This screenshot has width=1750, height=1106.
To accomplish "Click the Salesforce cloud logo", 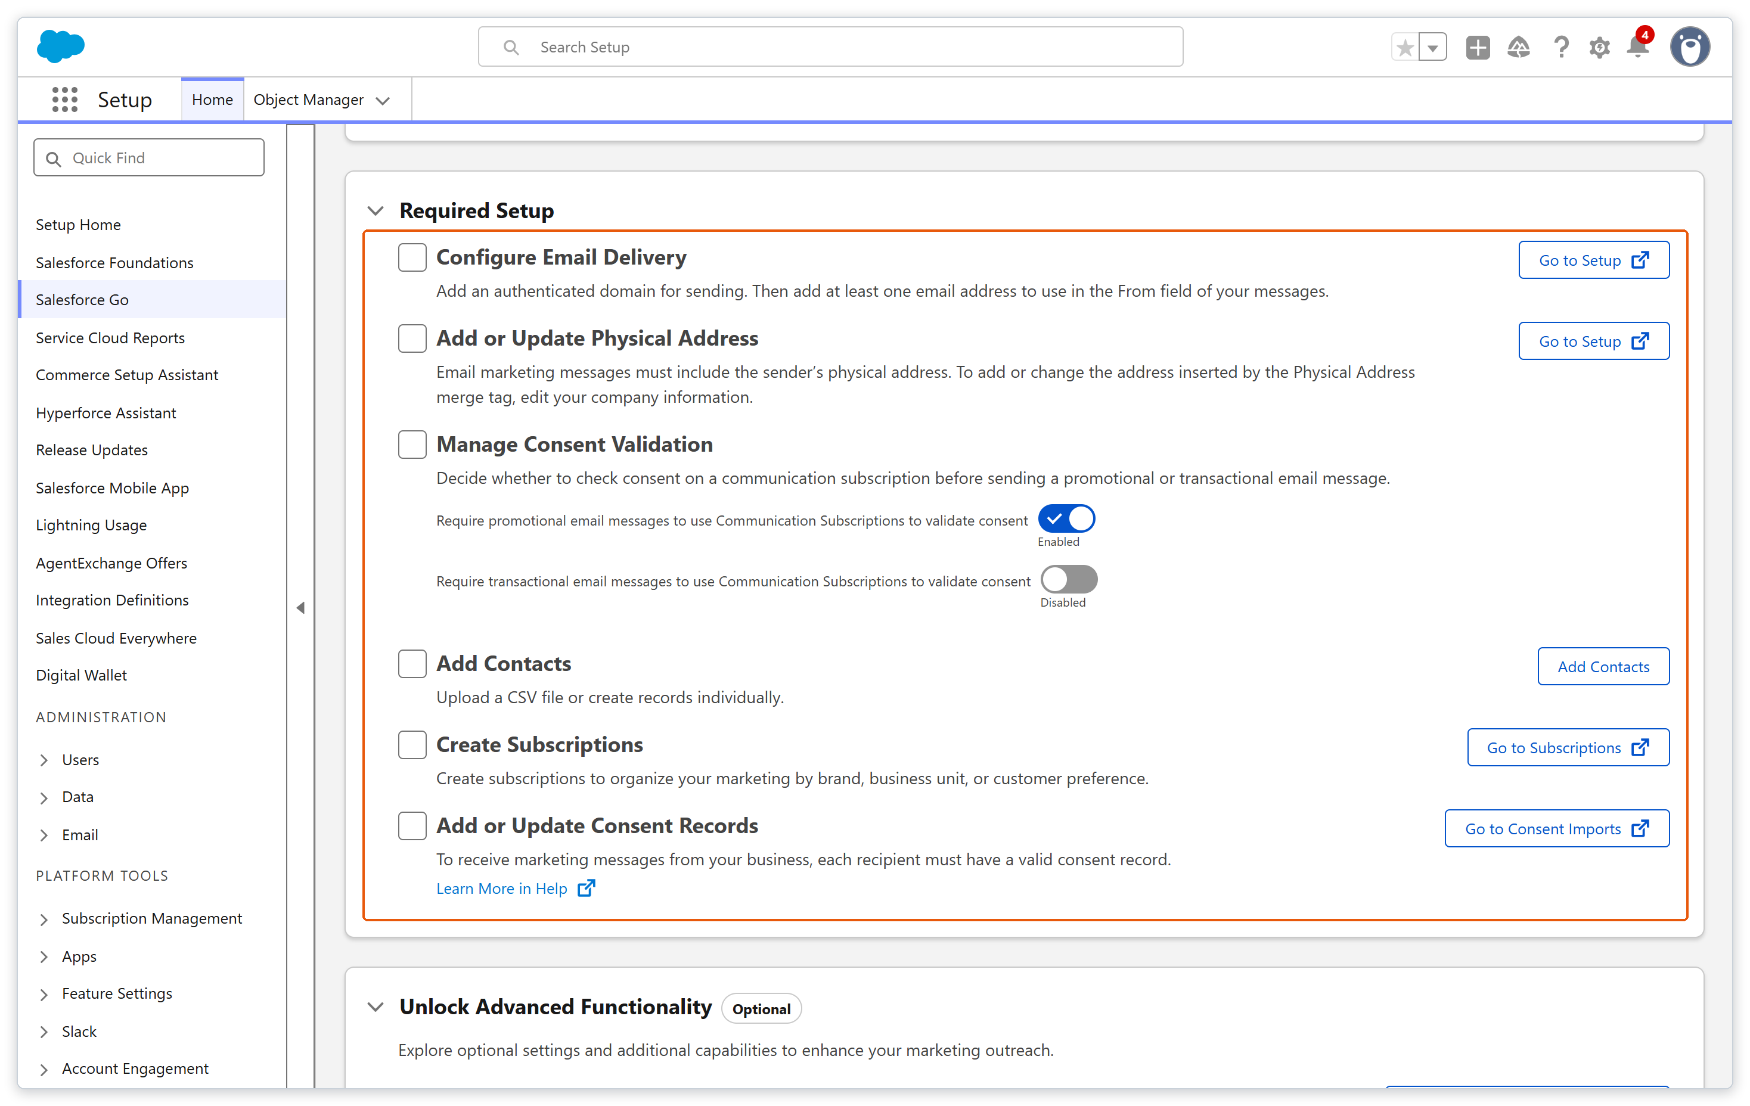I will click(x=60, y=46).
